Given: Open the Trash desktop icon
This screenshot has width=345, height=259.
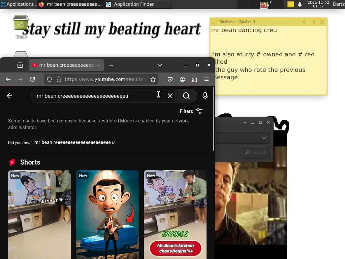Looking at the screenshot, I should click(x=21, y=26).
